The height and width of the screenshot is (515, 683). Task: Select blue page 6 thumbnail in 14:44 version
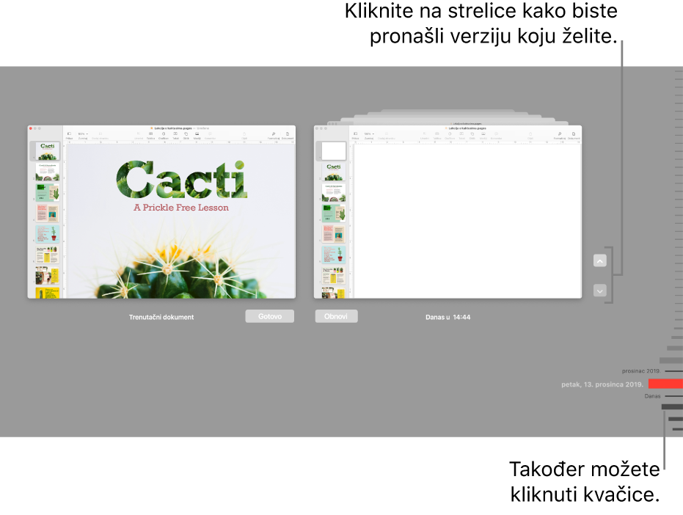334,255
